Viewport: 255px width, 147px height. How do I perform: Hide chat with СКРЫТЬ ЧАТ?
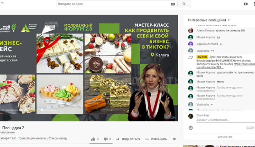[x=225, y=137]
